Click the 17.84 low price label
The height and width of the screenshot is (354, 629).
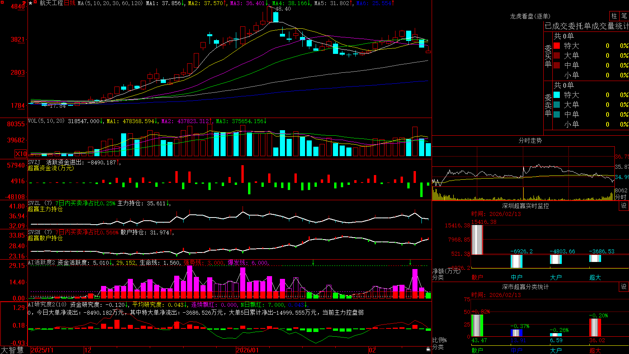pyautogui.click(x=58, y=106)
